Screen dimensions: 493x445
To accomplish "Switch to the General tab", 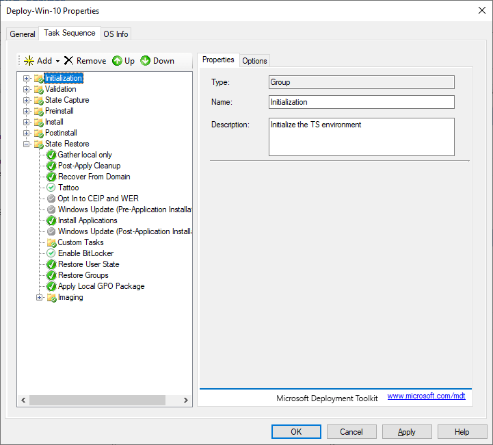I will pyautogui.click(x=23, y=34).
